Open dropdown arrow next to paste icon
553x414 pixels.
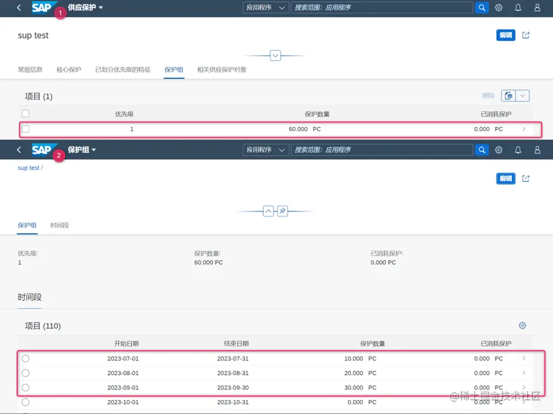pos(523,96)
